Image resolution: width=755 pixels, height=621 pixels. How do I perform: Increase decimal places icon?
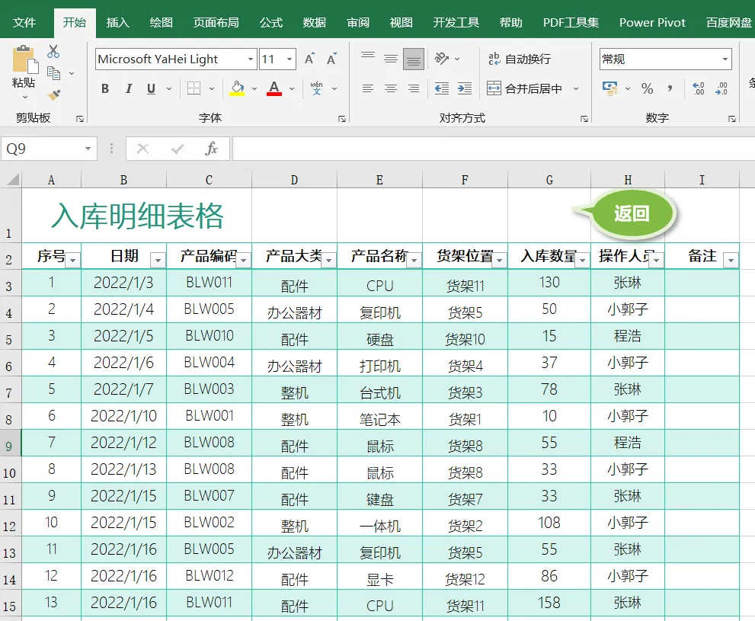(x=698, y=88)
